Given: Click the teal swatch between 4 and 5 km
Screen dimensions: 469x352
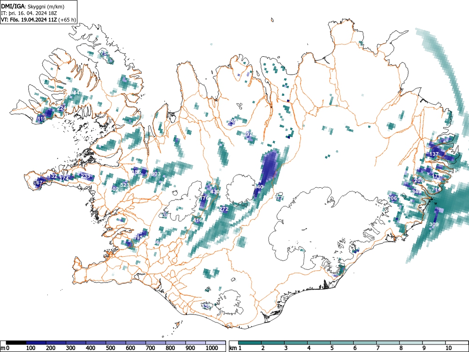Looking at the screenshot, I should point(319,343).
